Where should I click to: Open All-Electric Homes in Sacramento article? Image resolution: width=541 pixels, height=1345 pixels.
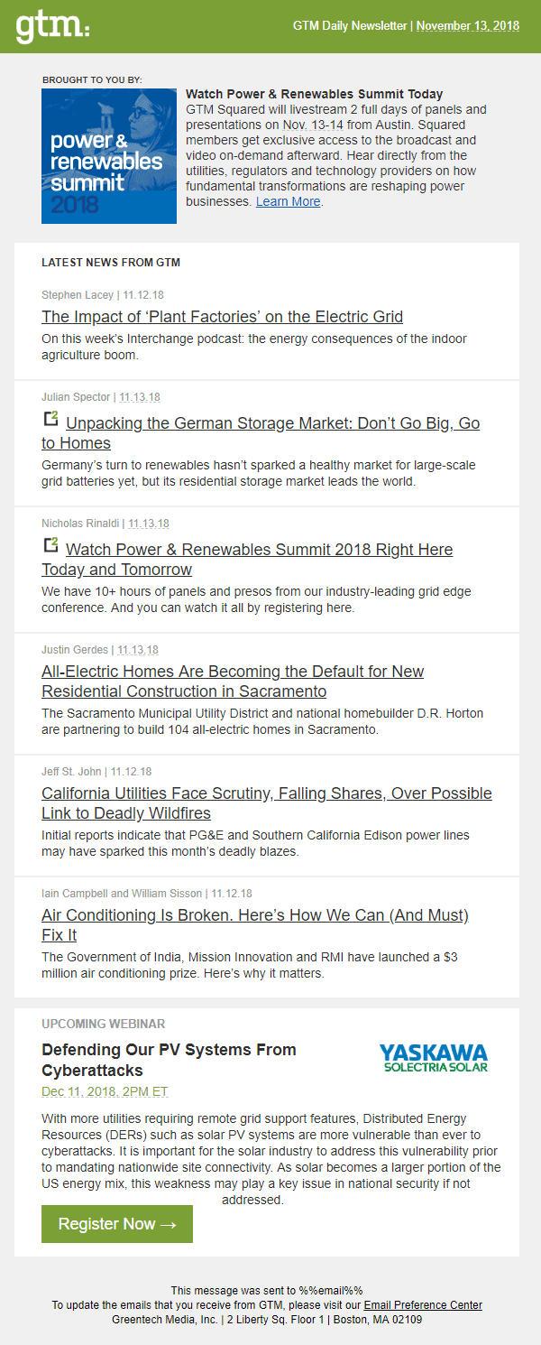coord(233,682)
